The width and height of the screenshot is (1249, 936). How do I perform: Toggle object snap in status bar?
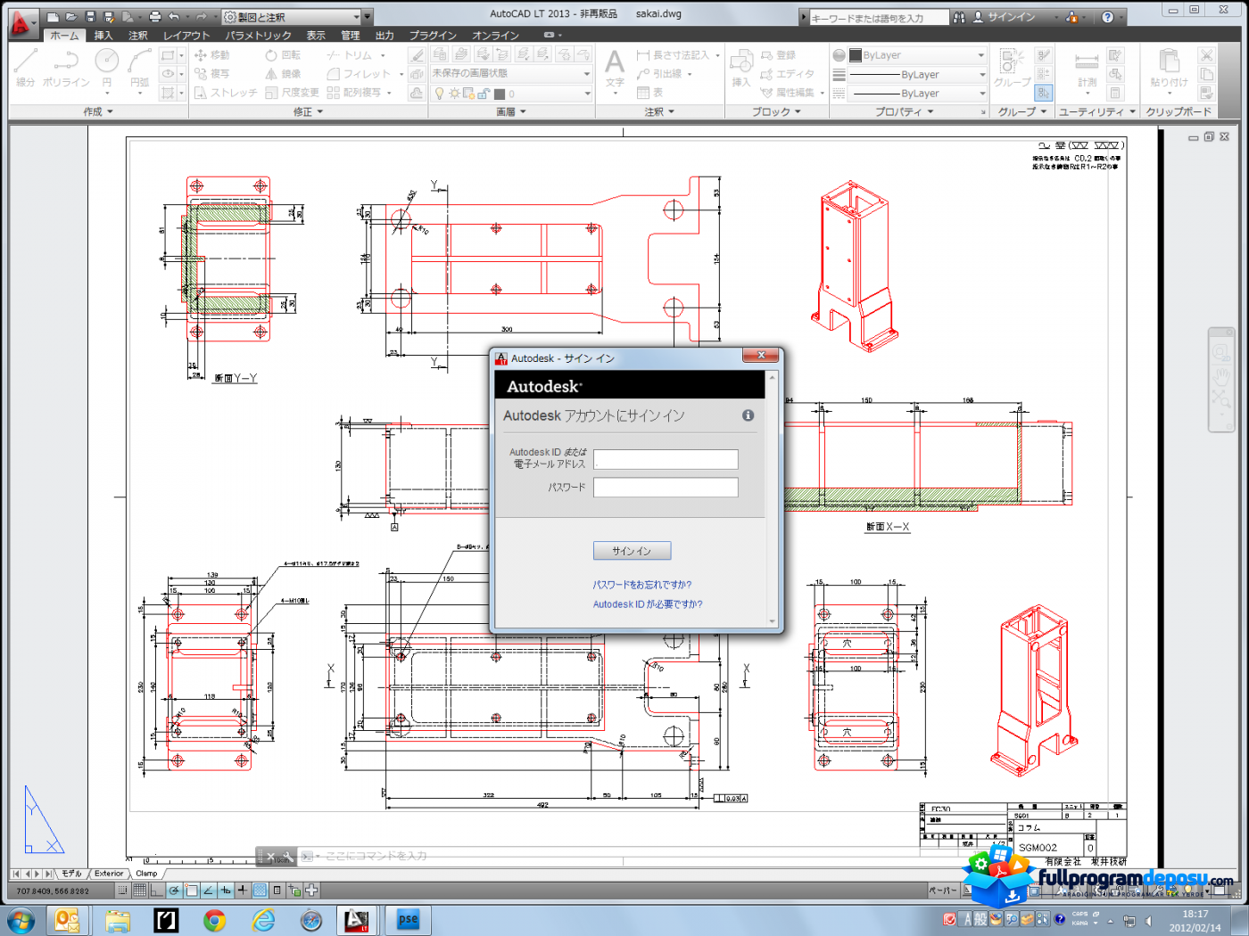click(x=191, y=890)
